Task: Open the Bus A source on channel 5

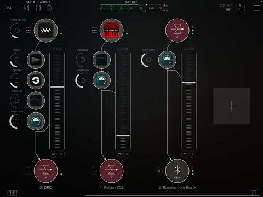Action: point(177,30)
